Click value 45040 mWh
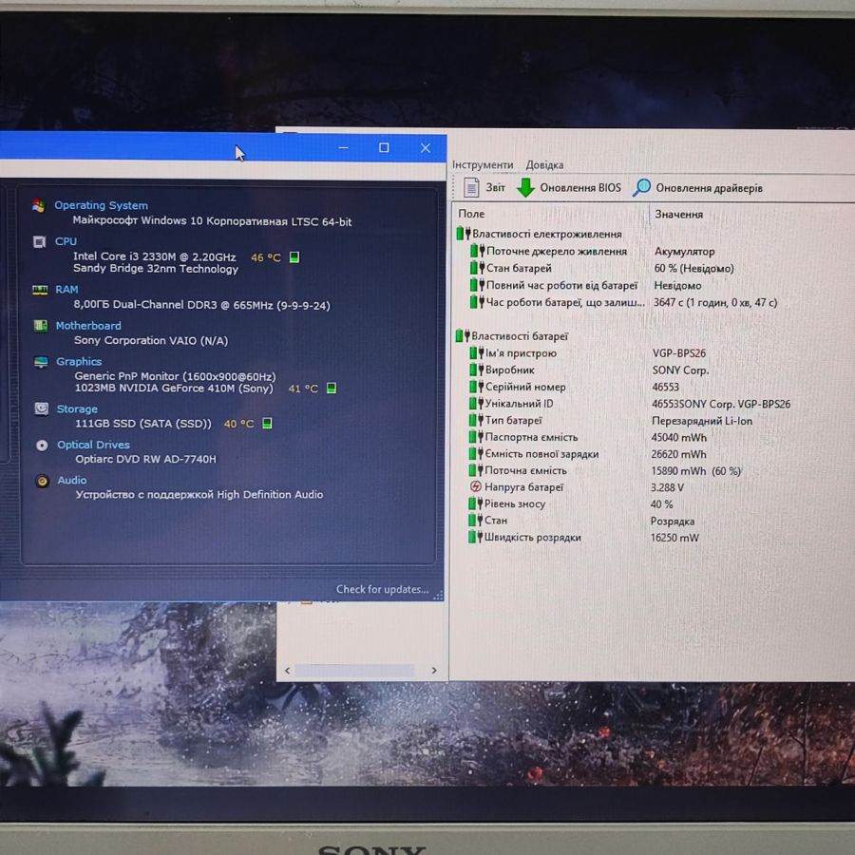This screenshot has height=855, width=855. coord(678,437)
